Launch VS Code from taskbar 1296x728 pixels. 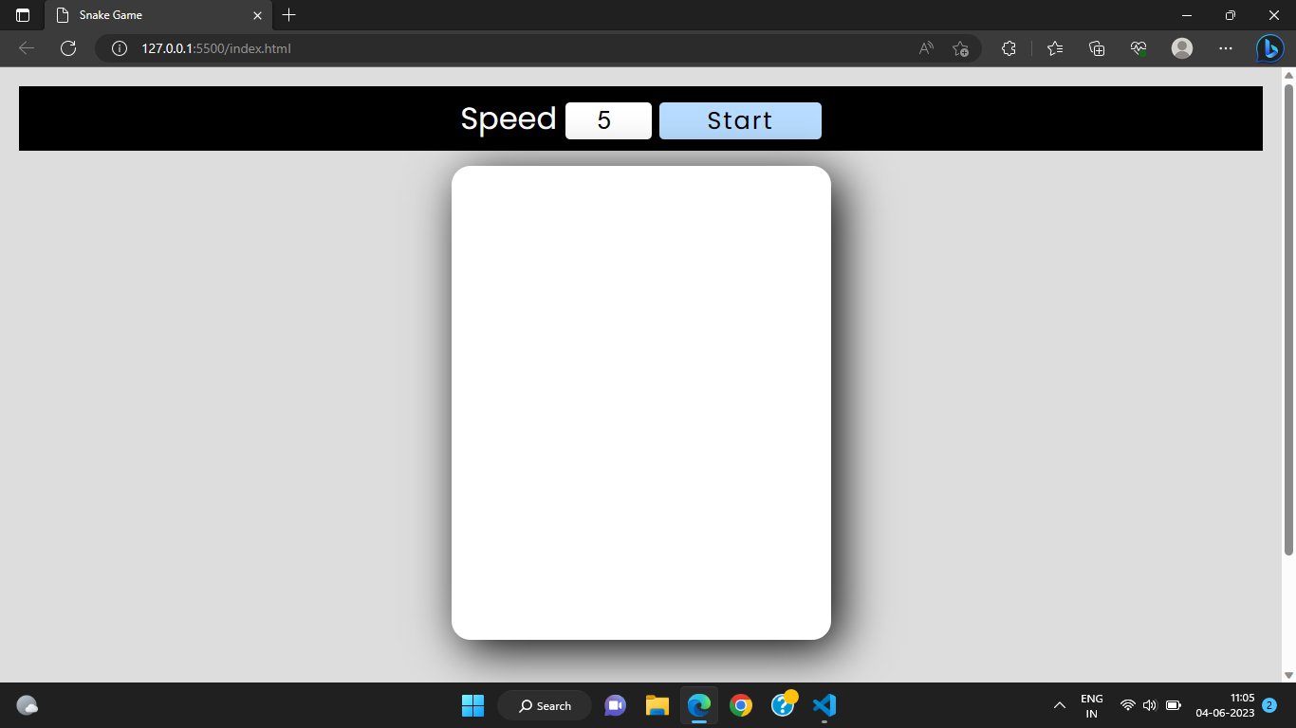pos(823,705)
